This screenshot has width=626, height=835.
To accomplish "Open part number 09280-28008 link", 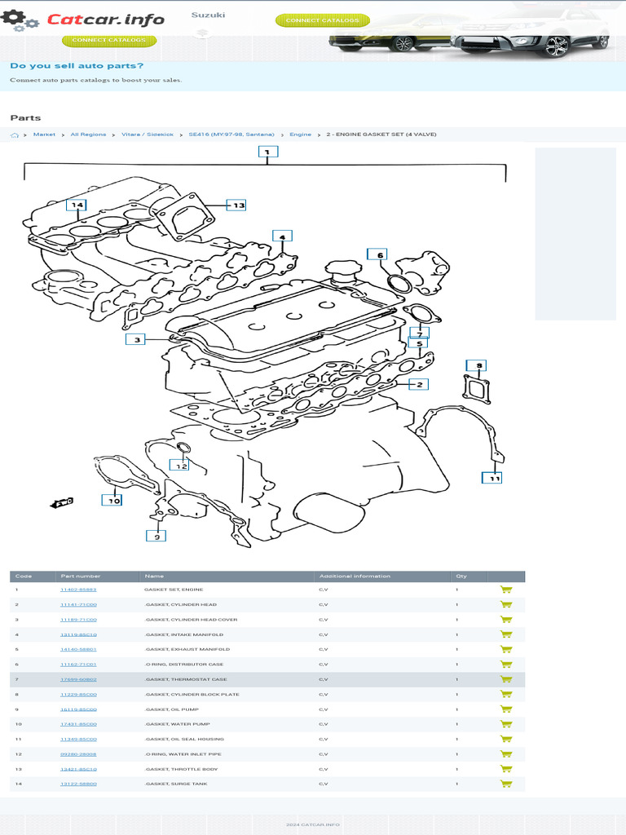I will (x=78, y=754).
